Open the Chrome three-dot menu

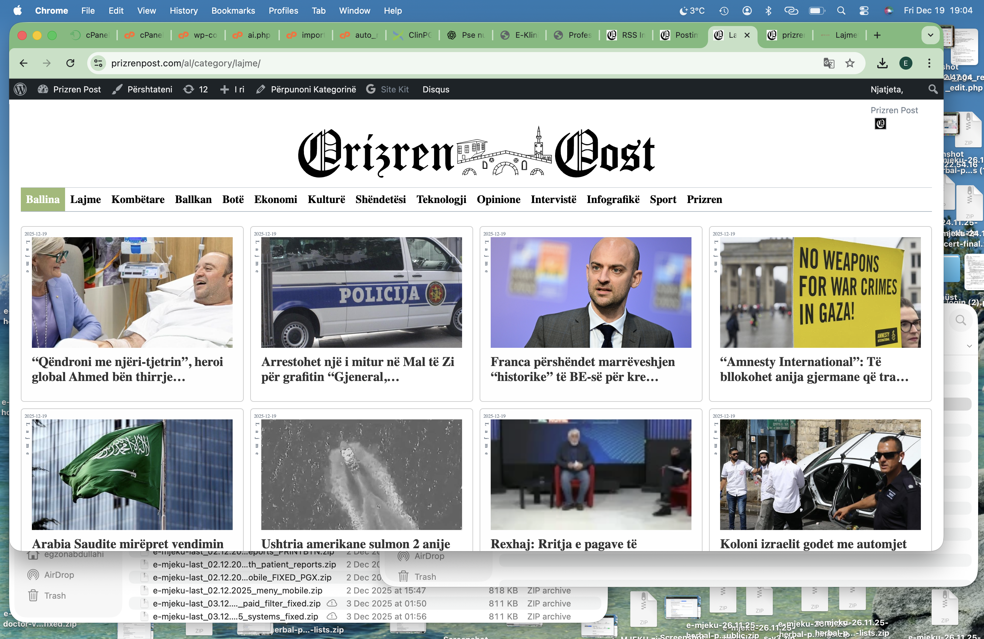click(929, 63)
